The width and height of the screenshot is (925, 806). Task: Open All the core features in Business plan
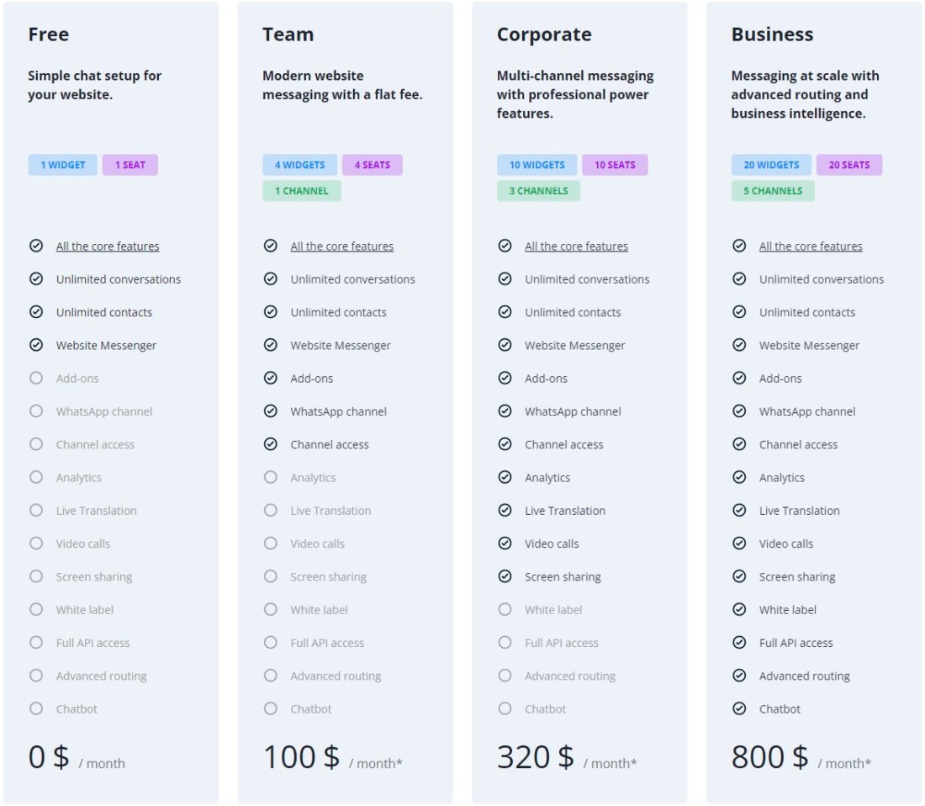click(x=811, y=246)
